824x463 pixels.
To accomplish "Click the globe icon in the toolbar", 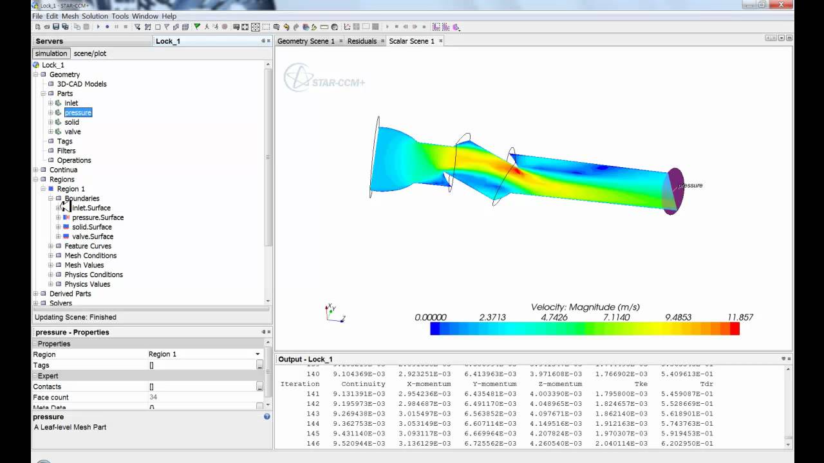I will click(334, 27).
